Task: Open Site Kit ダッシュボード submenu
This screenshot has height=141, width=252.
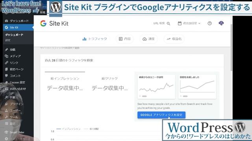Action: (x=14, y=35)
